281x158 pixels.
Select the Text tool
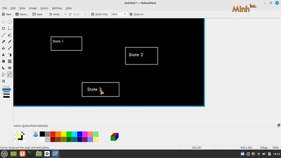[x=10, y=29]
